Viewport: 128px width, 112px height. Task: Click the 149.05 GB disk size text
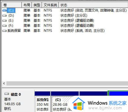coord(12,104)
